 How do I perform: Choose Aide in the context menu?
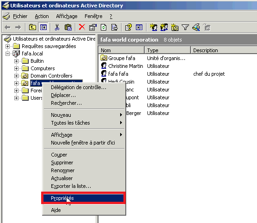tap(84, 210)
